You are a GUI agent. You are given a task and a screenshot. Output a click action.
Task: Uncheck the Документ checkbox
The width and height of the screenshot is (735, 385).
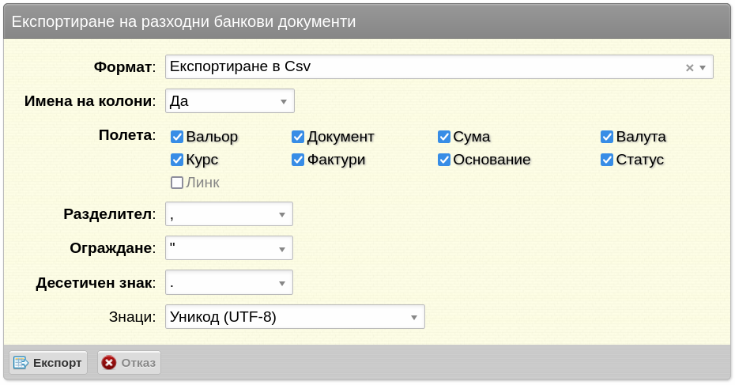298,137
